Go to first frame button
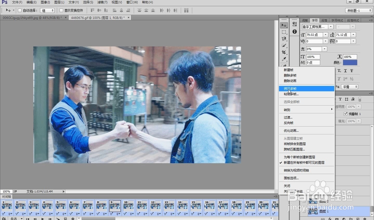This screenshot has width=374, height=220. [x=28, y=219]
